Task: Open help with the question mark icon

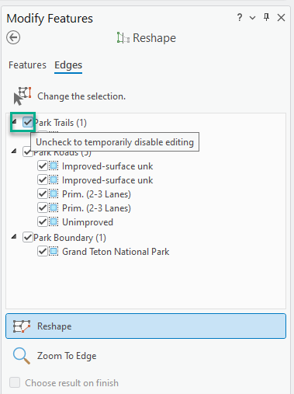Action: click(x=240, y=18)
